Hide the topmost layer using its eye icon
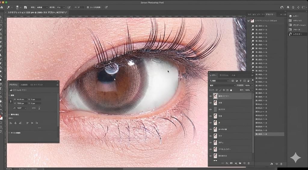 pyautogui.click(x=211, y=96)
